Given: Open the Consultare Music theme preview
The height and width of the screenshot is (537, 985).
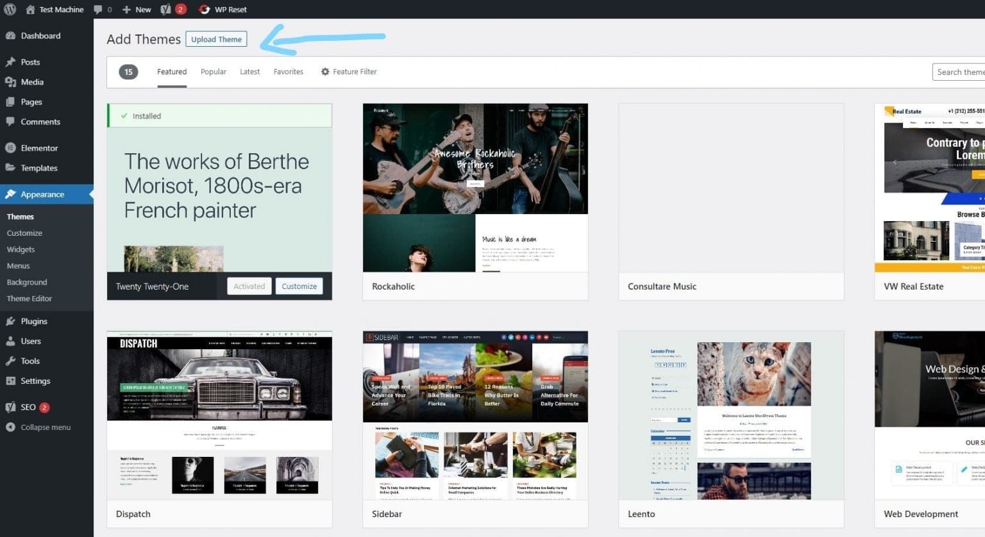Looking at the screenshot, I should click(x=731, y=188).
